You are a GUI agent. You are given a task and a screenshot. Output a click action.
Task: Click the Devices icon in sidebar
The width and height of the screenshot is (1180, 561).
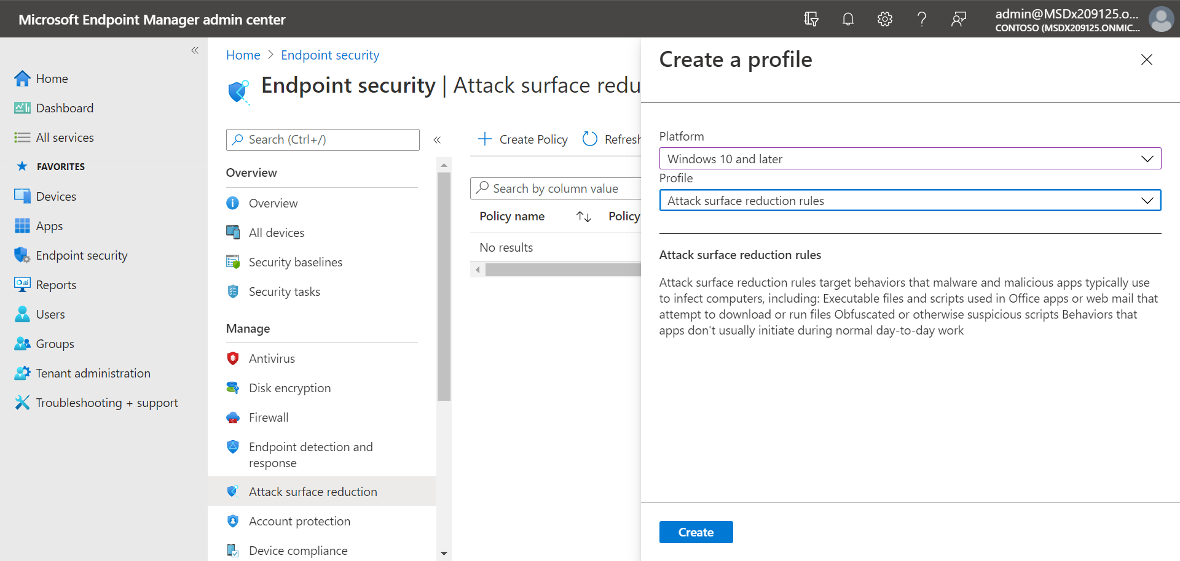click(22, 196)
